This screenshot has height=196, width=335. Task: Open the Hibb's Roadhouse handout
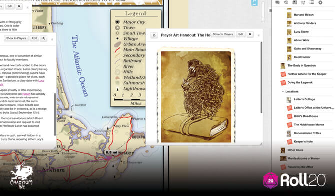(x=306, y=116)
